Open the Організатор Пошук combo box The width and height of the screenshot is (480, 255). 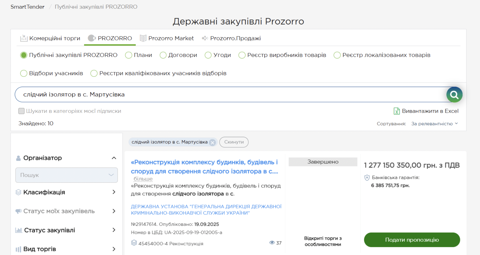[x=66, y=175]
